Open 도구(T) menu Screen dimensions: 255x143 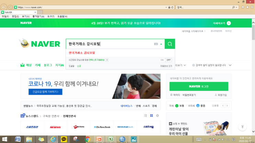[x=51, y=16]
